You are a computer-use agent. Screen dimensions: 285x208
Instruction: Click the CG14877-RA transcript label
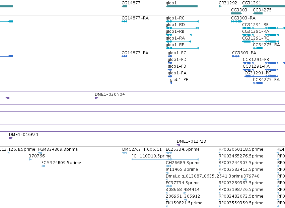click(135, 18)
